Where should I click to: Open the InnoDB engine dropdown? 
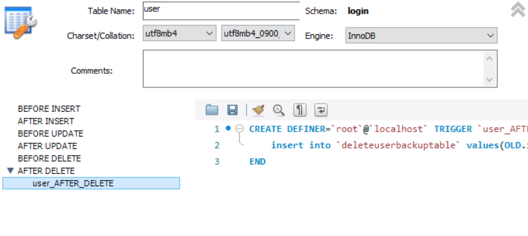tap(421, 35)
